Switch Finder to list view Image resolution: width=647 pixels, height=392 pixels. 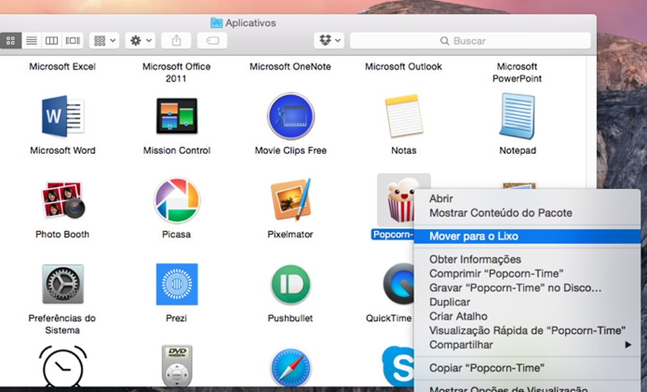(32, 40)
